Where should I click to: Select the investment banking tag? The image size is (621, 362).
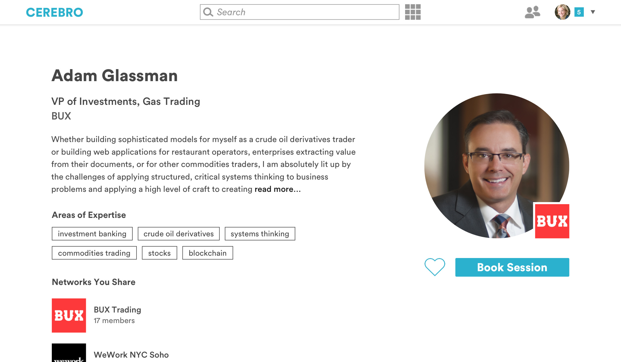tap(92, 234)
